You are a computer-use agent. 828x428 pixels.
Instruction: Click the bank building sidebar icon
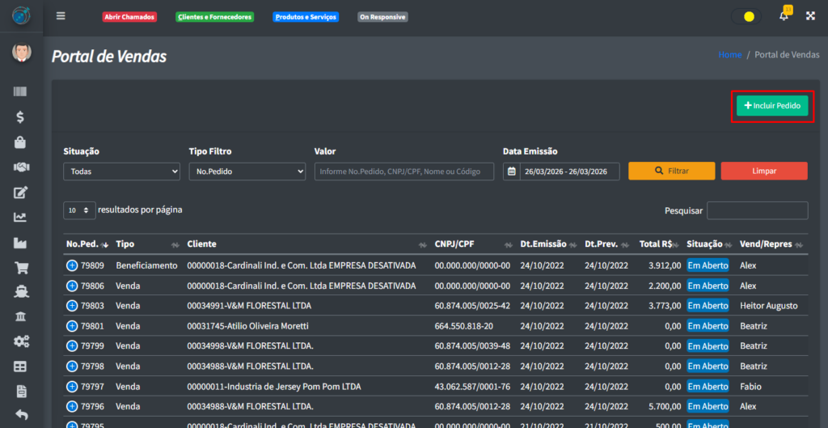pyautogui.click(x=21, y=316)
